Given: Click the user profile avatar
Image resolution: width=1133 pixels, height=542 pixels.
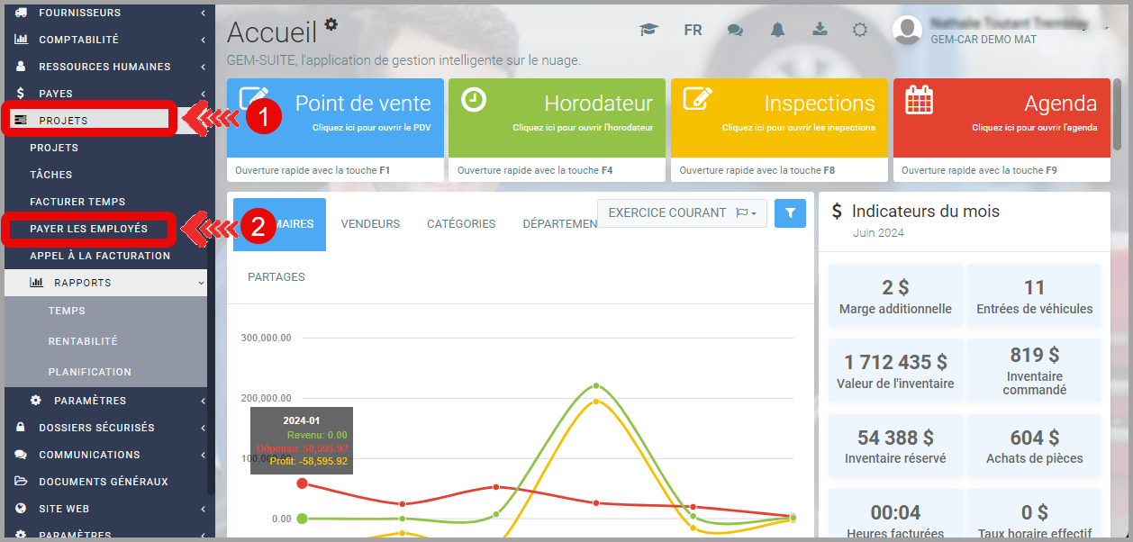Looking at the screenshot, I should pyautogui.click(x=906, y=31).
